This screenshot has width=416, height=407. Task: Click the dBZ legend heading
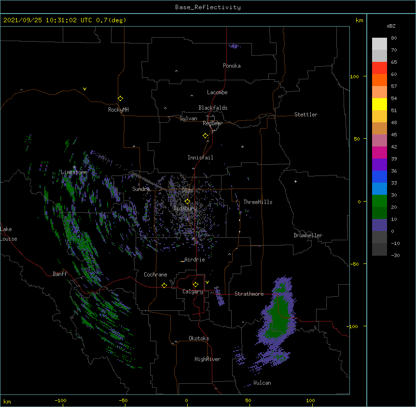[x=391, y=26]
